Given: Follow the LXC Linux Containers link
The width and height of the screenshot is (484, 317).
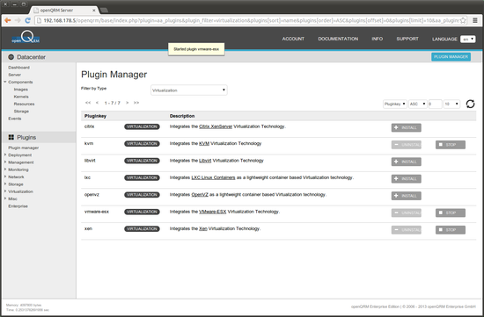Looking at the screenshot, I should 213,177.
